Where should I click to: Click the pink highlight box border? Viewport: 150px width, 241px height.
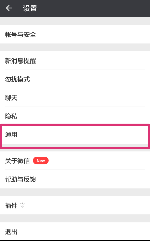75,125
